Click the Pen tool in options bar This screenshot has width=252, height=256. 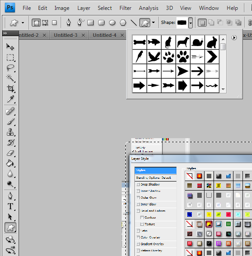tap(69, 23)
